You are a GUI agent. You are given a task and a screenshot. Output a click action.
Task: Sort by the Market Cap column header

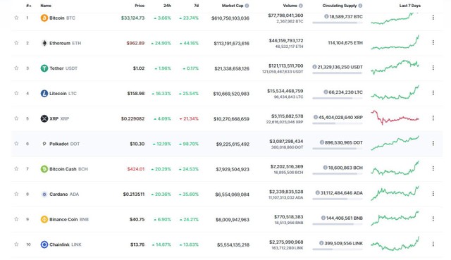click(x=233, y=6)
